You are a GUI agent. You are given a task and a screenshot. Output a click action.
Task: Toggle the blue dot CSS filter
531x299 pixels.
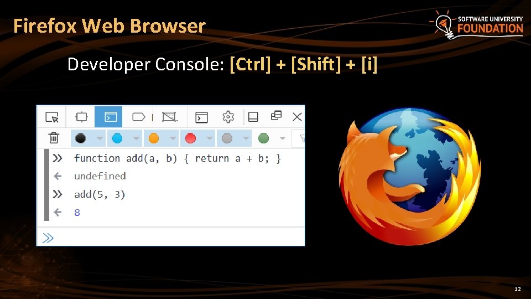pyautogui.click(x=117, y=138)
